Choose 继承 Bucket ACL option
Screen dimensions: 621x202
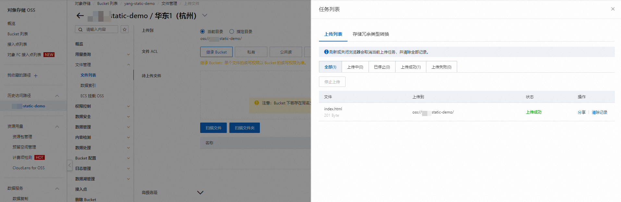(x=216, y=52)
